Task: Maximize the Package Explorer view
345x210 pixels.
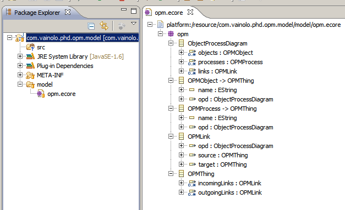Action: point(134,11)
